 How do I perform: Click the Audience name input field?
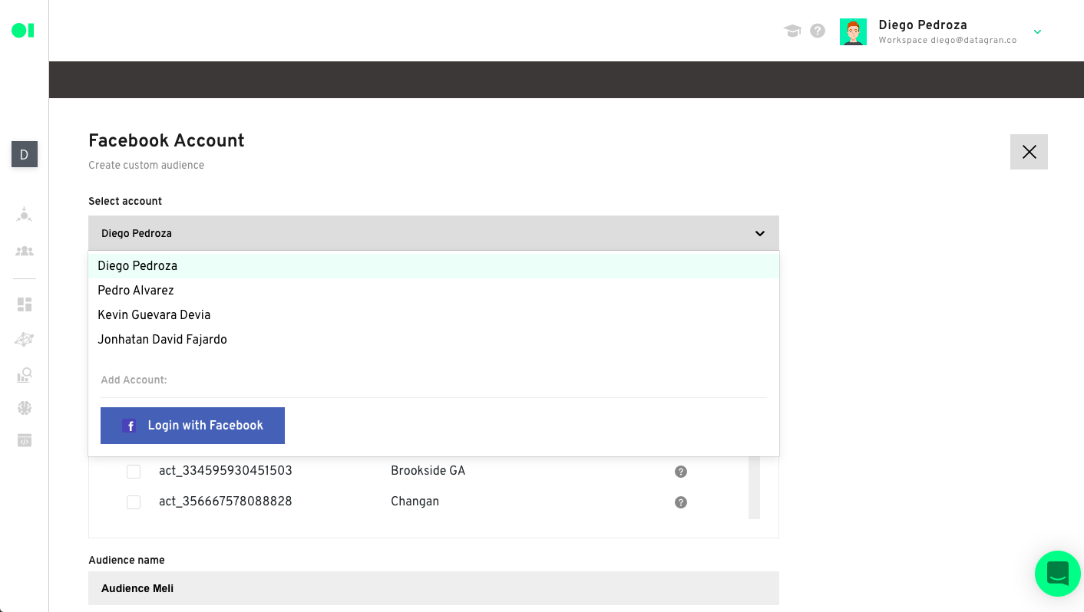[434, 588]
